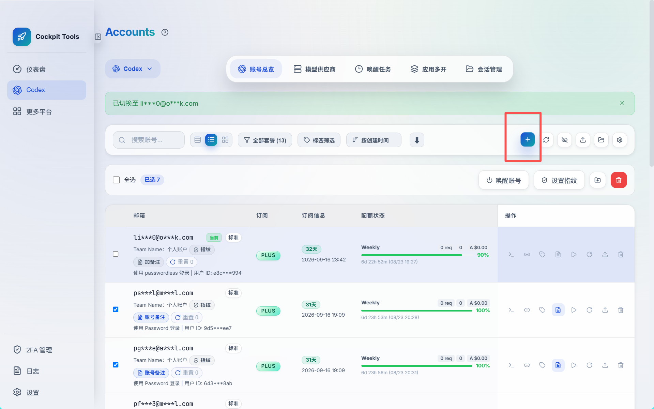This screenshot has height=409, width=654.
Task: Open 2FA 管理 in the sidebar
Action: (x=47, y=350)
